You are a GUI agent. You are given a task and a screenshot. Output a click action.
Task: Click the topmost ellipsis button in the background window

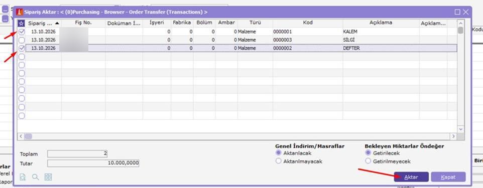click(6, 9)
